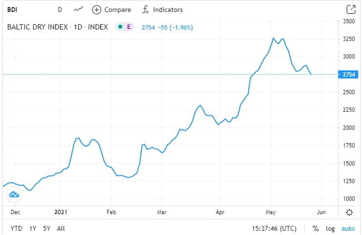Click the 15:37:46 (UTC) clock

click(x=274, y=229)
